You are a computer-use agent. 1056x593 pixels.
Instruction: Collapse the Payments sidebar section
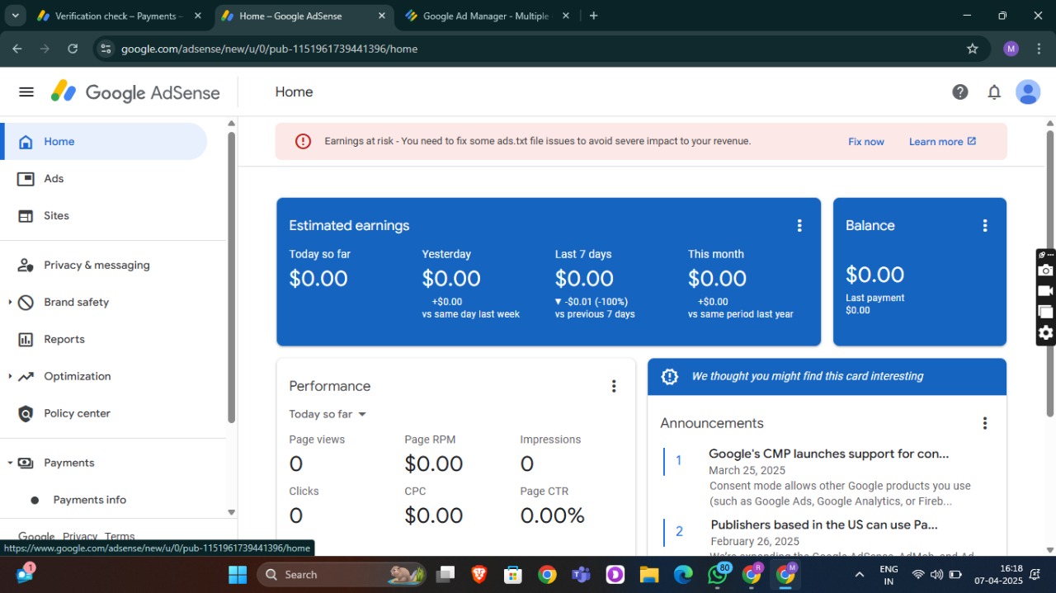tap(10, 463)
